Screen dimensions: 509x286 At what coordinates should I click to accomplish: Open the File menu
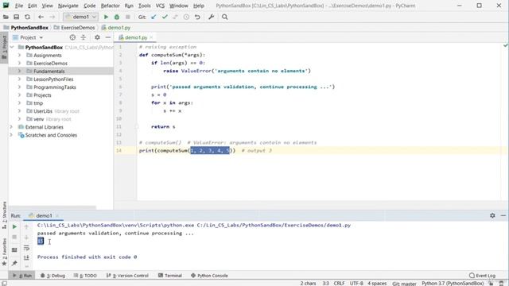pyautogui.click(x=19, y=6)
